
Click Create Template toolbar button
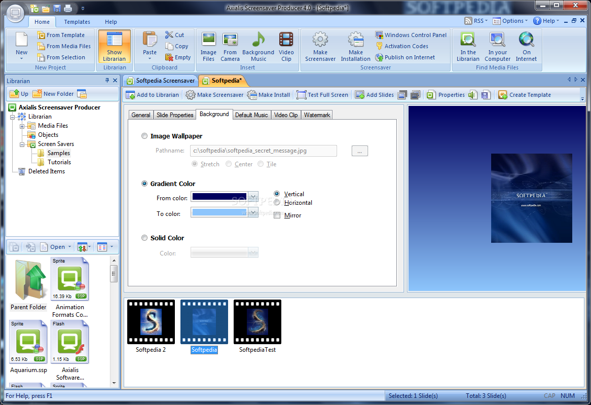tap(524, 95)
